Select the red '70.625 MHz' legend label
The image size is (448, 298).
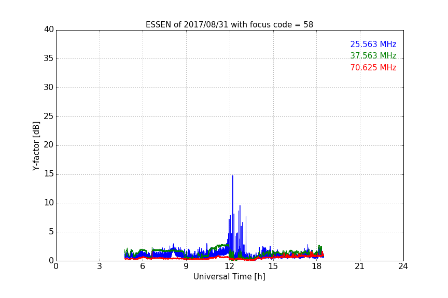point(373,68)
